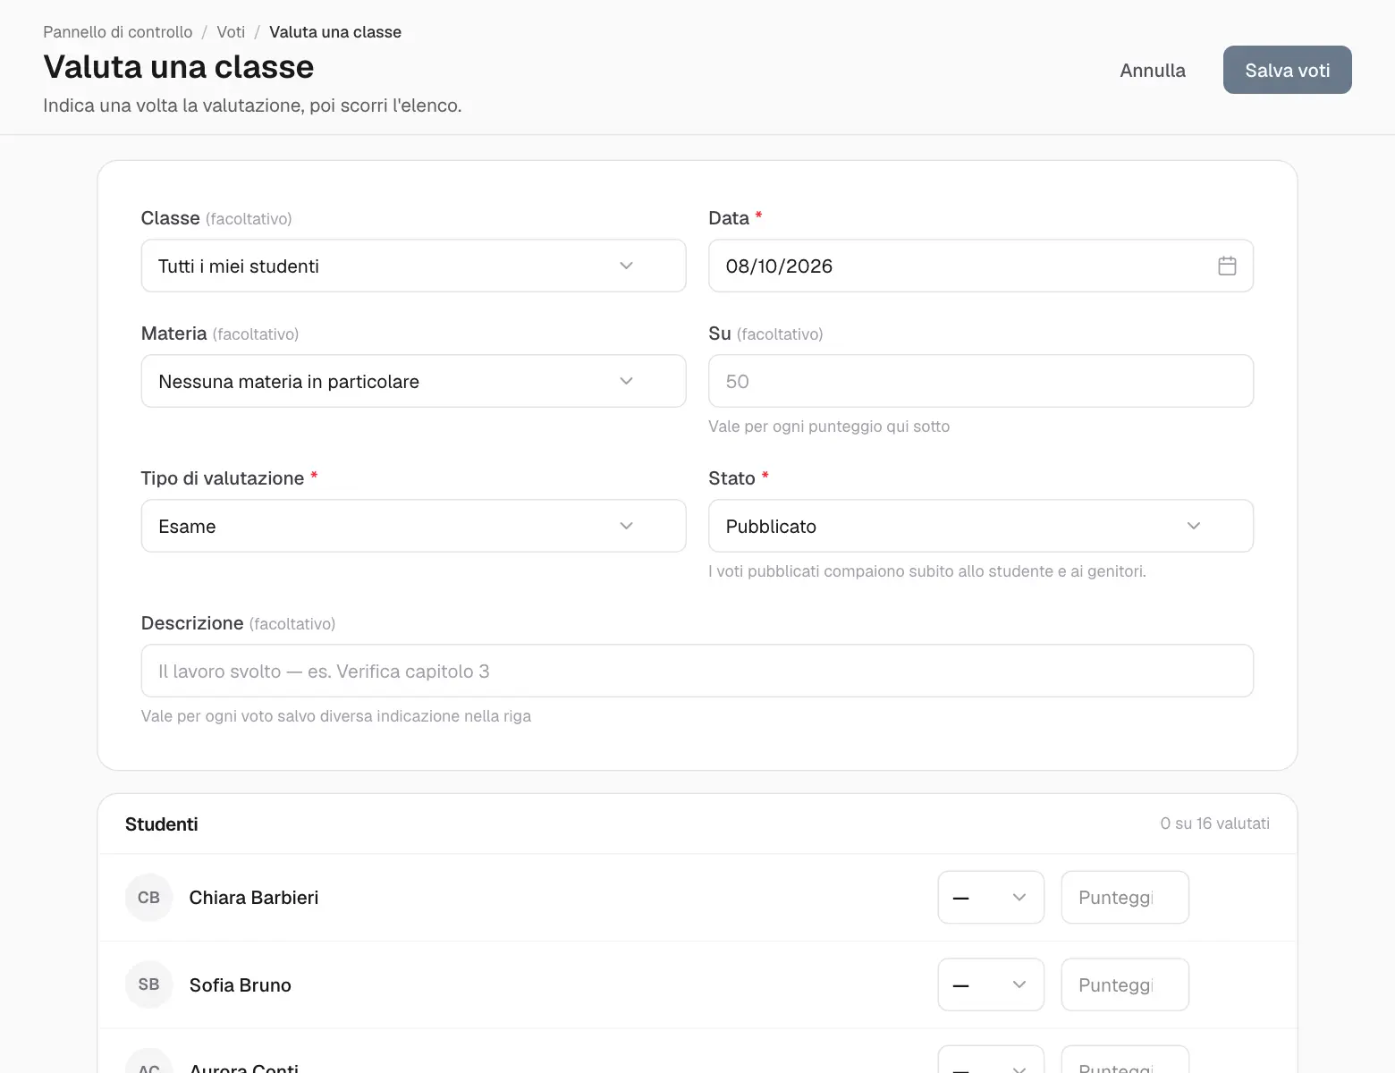Image resolution: width=1395 pixels, height=1073 pixels.
Task: Click into the Descrizione text field
Action: point(697,671)
